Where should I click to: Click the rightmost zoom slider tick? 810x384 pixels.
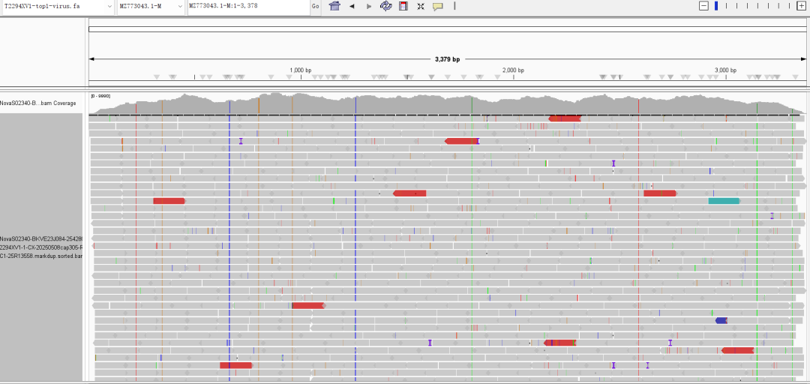(789, 6)
